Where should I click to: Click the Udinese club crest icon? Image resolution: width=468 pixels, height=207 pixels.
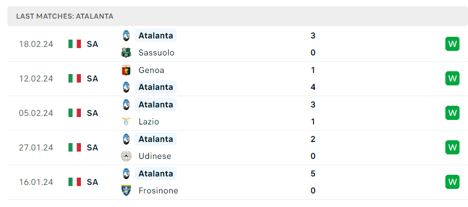[x=126, y=156]
